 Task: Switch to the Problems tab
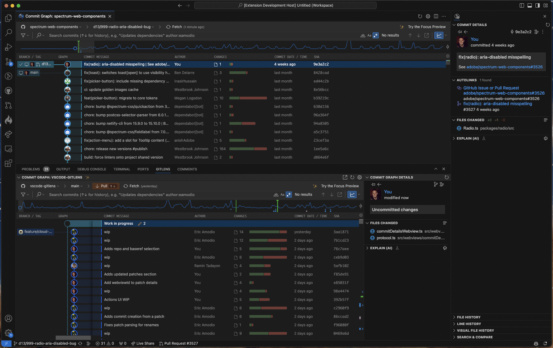[31, 169]
